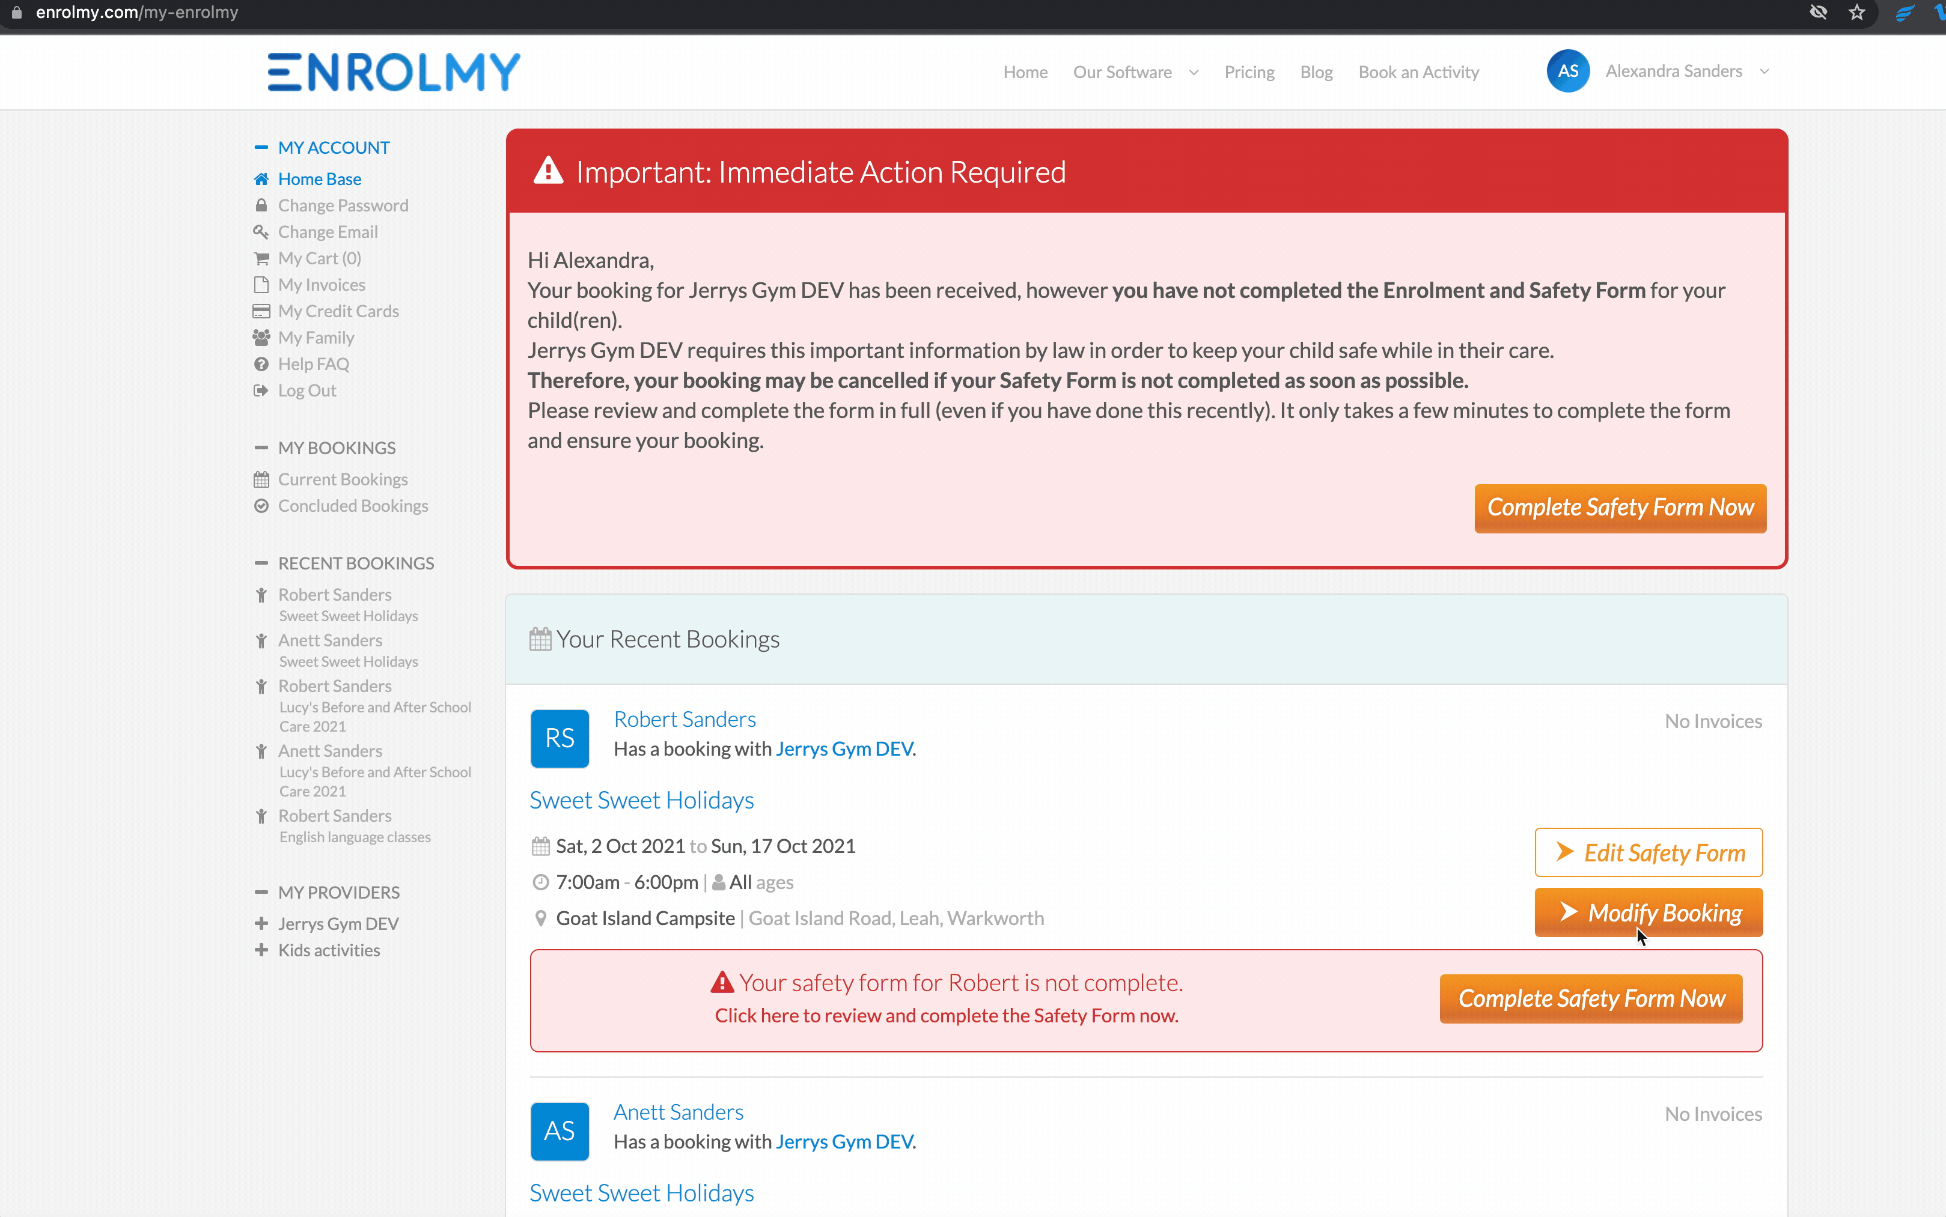The width and height of the screenshot is (1946, 1217).
Task: Click Log Out in sidebar
Action: [x=307, y=390]
